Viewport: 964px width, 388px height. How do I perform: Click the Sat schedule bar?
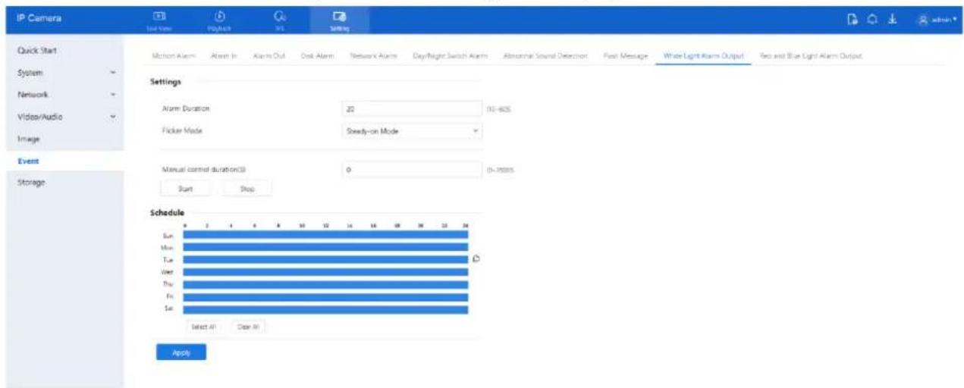pyautogui.click(x=325, y=309)
